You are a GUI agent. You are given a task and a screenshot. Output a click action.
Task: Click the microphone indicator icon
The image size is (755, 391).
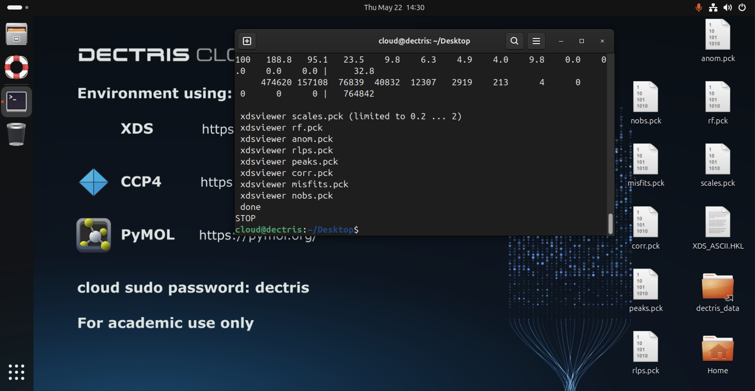699,8
